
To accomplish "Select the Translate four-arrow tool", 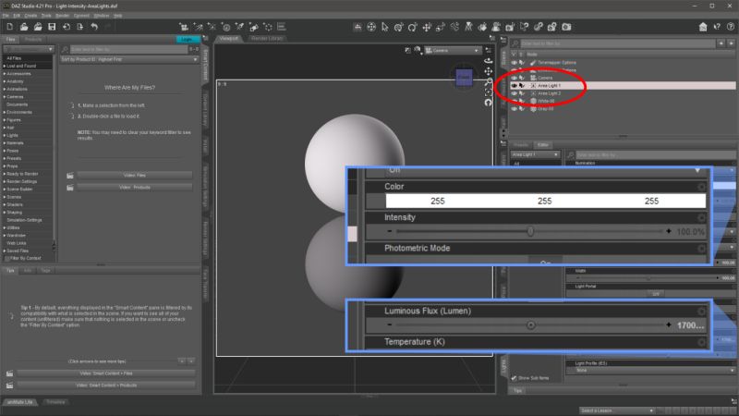I will click(x=427, y=27).
